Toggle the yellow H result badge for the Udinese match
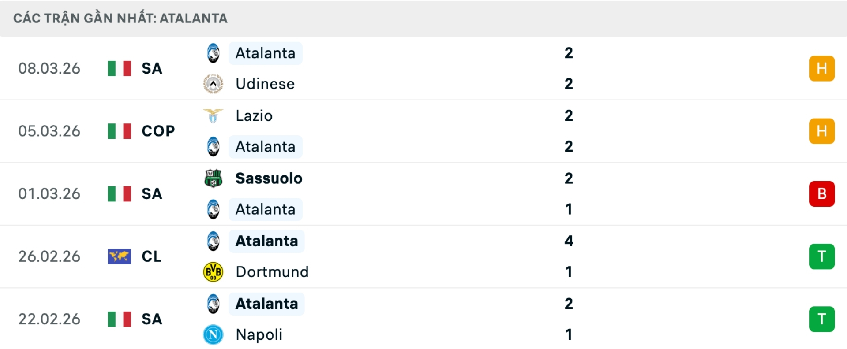Image resolution: width=847 pixels, height=349 pixels. 821,68
